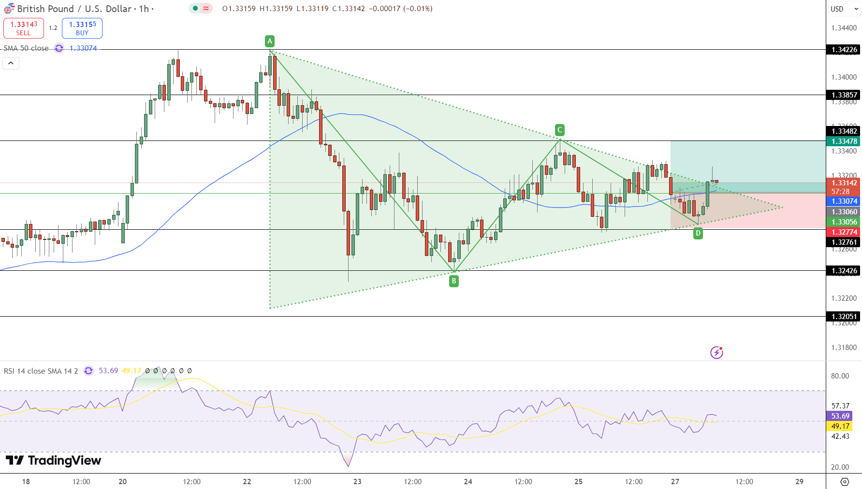Click the SMA 50 refresh indicator icon
This screenshot has height=489, width=862.
pyautogui.click(x=59, y=48)
